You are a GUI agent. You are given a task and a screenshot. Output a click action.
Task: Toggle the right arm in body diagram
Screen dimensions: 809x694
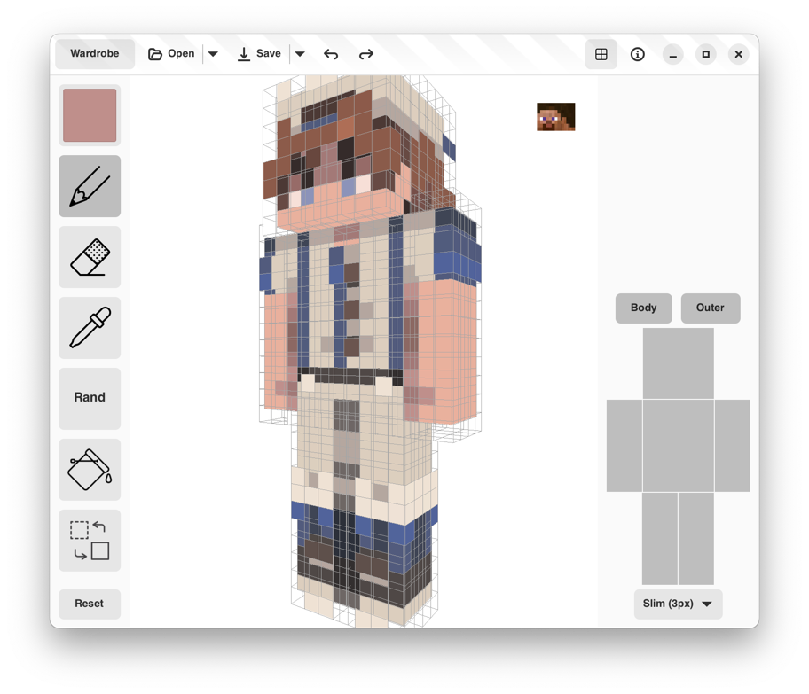[733, 446]
